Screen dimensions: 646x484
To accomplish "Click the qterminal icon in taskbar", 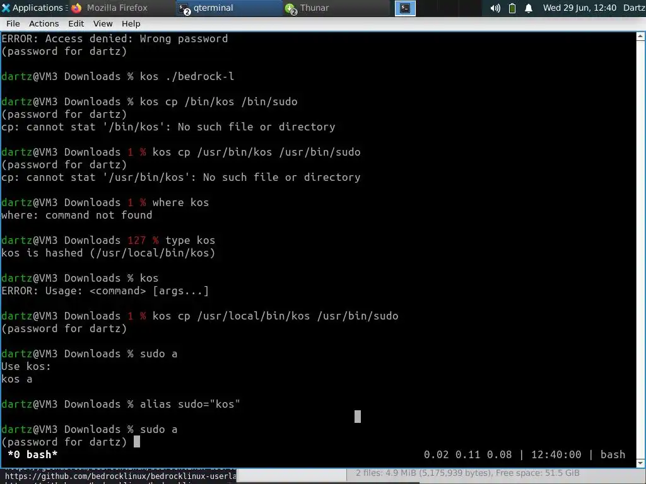I will [184, 9].
